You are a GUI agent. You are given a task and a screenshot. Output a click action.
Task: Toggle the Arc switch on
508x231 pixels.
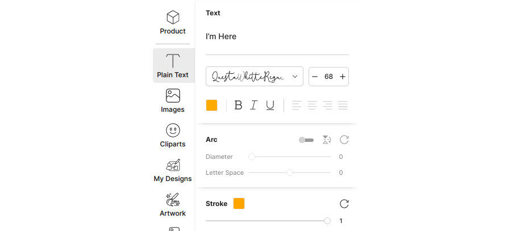[x=306, y=140]
